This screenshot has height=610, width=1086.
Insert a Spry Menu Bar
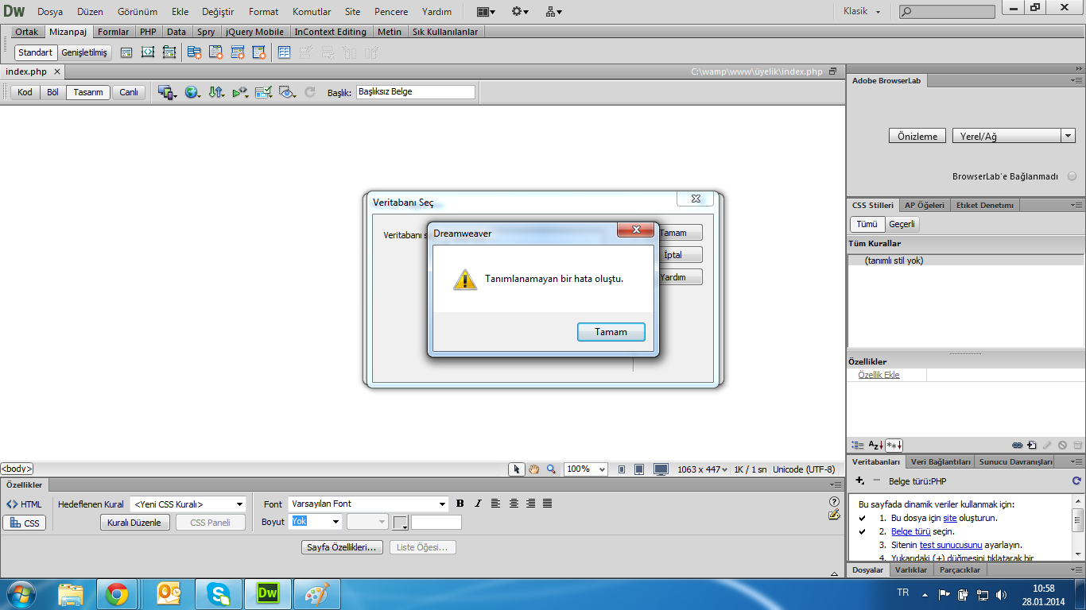(194, 52)
